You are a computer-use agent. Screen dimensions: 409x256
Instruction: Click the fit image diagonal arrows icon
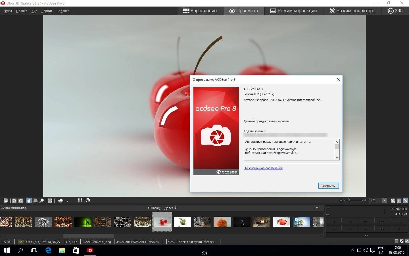[405, 201]
